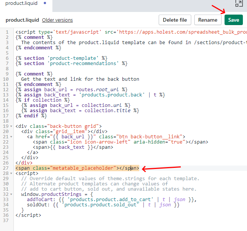Image resolution: width=247 pixels, height=231 pixels.
Task: Click the metatable_placeholder span code line
Action: click(x=77, y=168)
